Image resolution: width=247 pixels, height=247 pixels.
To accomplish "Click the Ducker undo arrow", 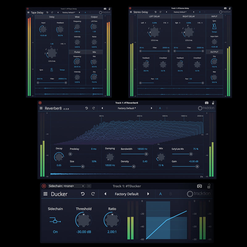I will 82,194.
